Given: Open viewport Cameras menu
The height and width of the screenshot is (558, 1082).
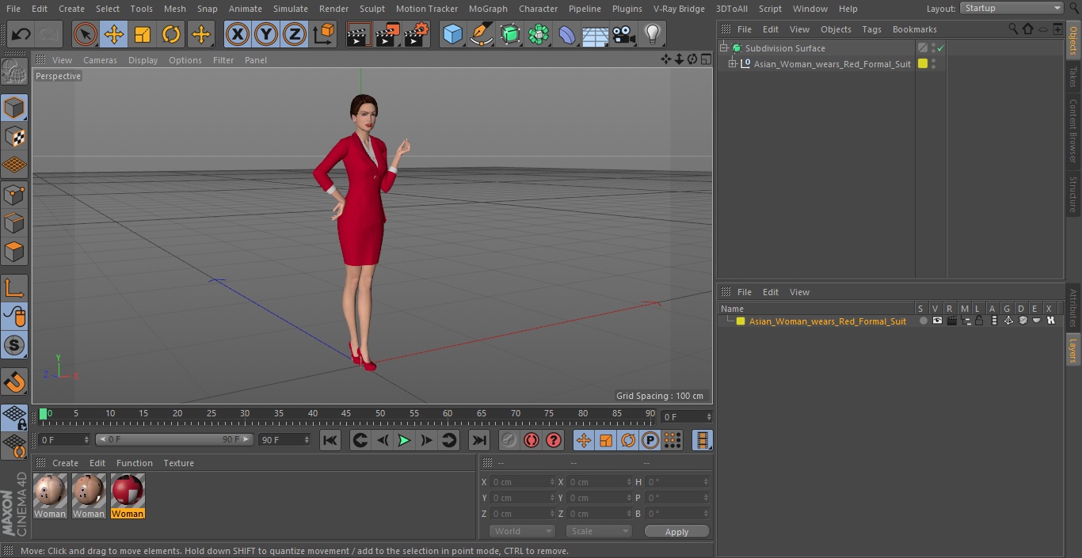Looking at the screenshot, I should (100, 60).
